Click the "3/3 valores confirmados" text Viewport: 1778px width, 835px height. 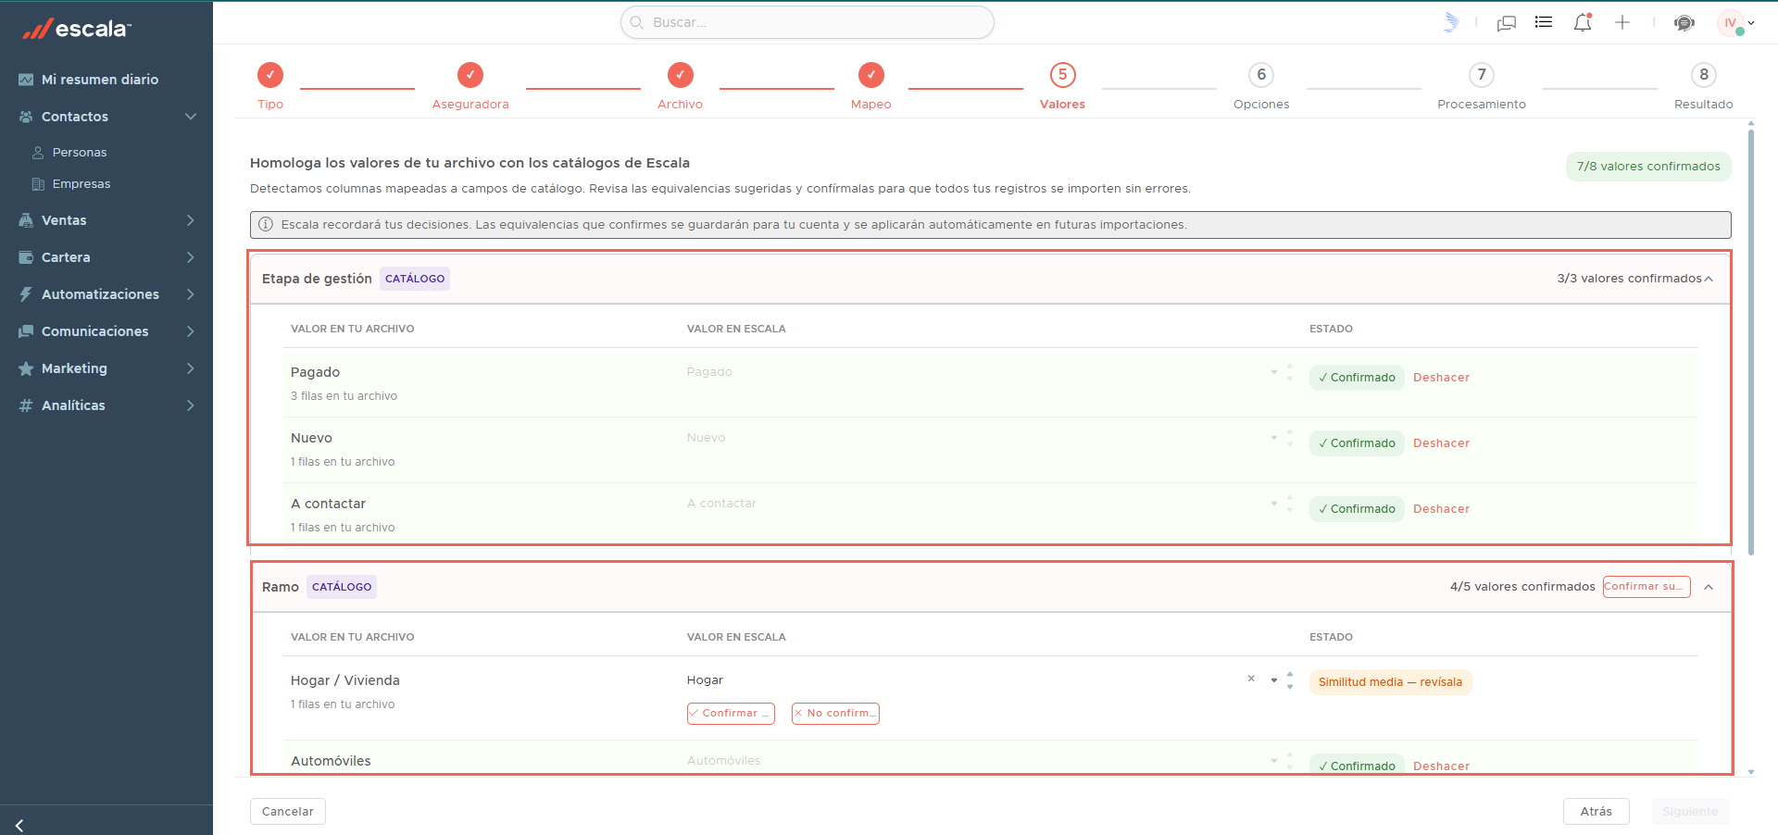tap(1629, 279)
